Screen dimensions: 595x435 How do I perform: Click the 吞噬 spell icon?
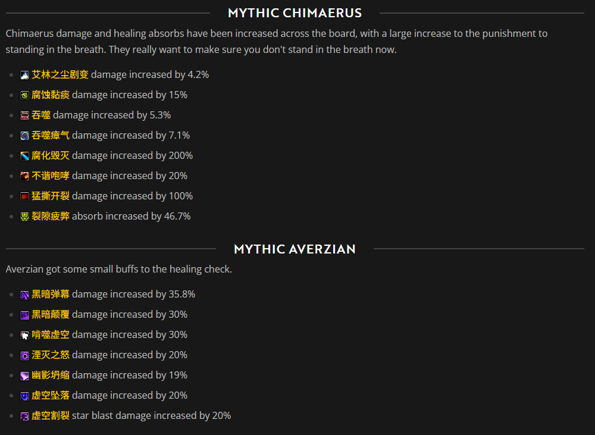[24, 115]
